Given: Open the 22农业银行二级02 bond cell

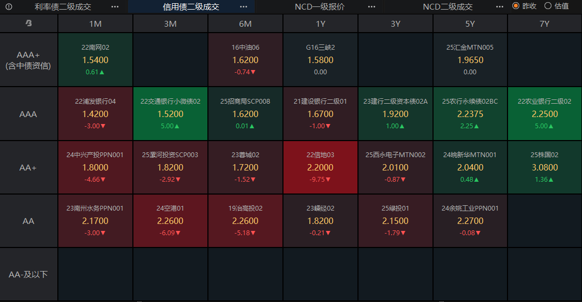Looking at the screenshot, I should point(544,114).
